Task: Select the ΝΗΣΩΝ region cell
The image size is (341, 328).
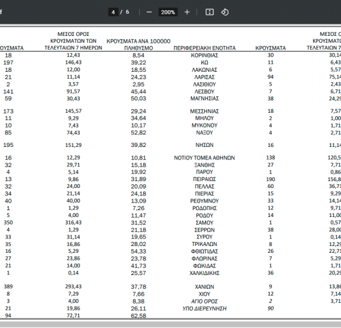Action: coord(205,145)
